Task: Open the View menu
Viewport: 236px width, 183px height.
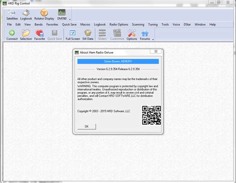Action: click(27, 24)
